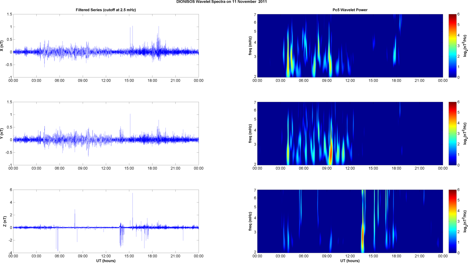Viewport: 468px width, 263px height.
Task: Open the Y component filtered time series plot
Action: [106, 134]
